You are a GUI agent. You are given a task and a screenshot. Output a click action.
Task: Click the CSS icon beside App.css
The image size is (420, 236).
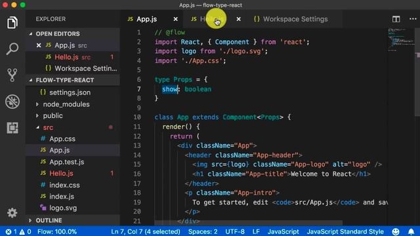click(43, 138)
